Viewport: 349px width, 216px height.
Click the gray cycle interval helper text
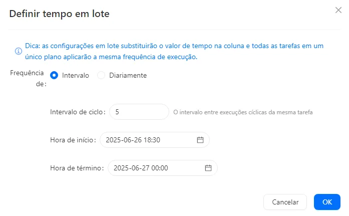click(243, 112)
